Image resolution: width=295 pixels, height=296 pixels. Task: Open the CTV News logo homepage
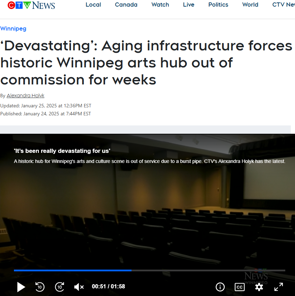click(31, 5)
